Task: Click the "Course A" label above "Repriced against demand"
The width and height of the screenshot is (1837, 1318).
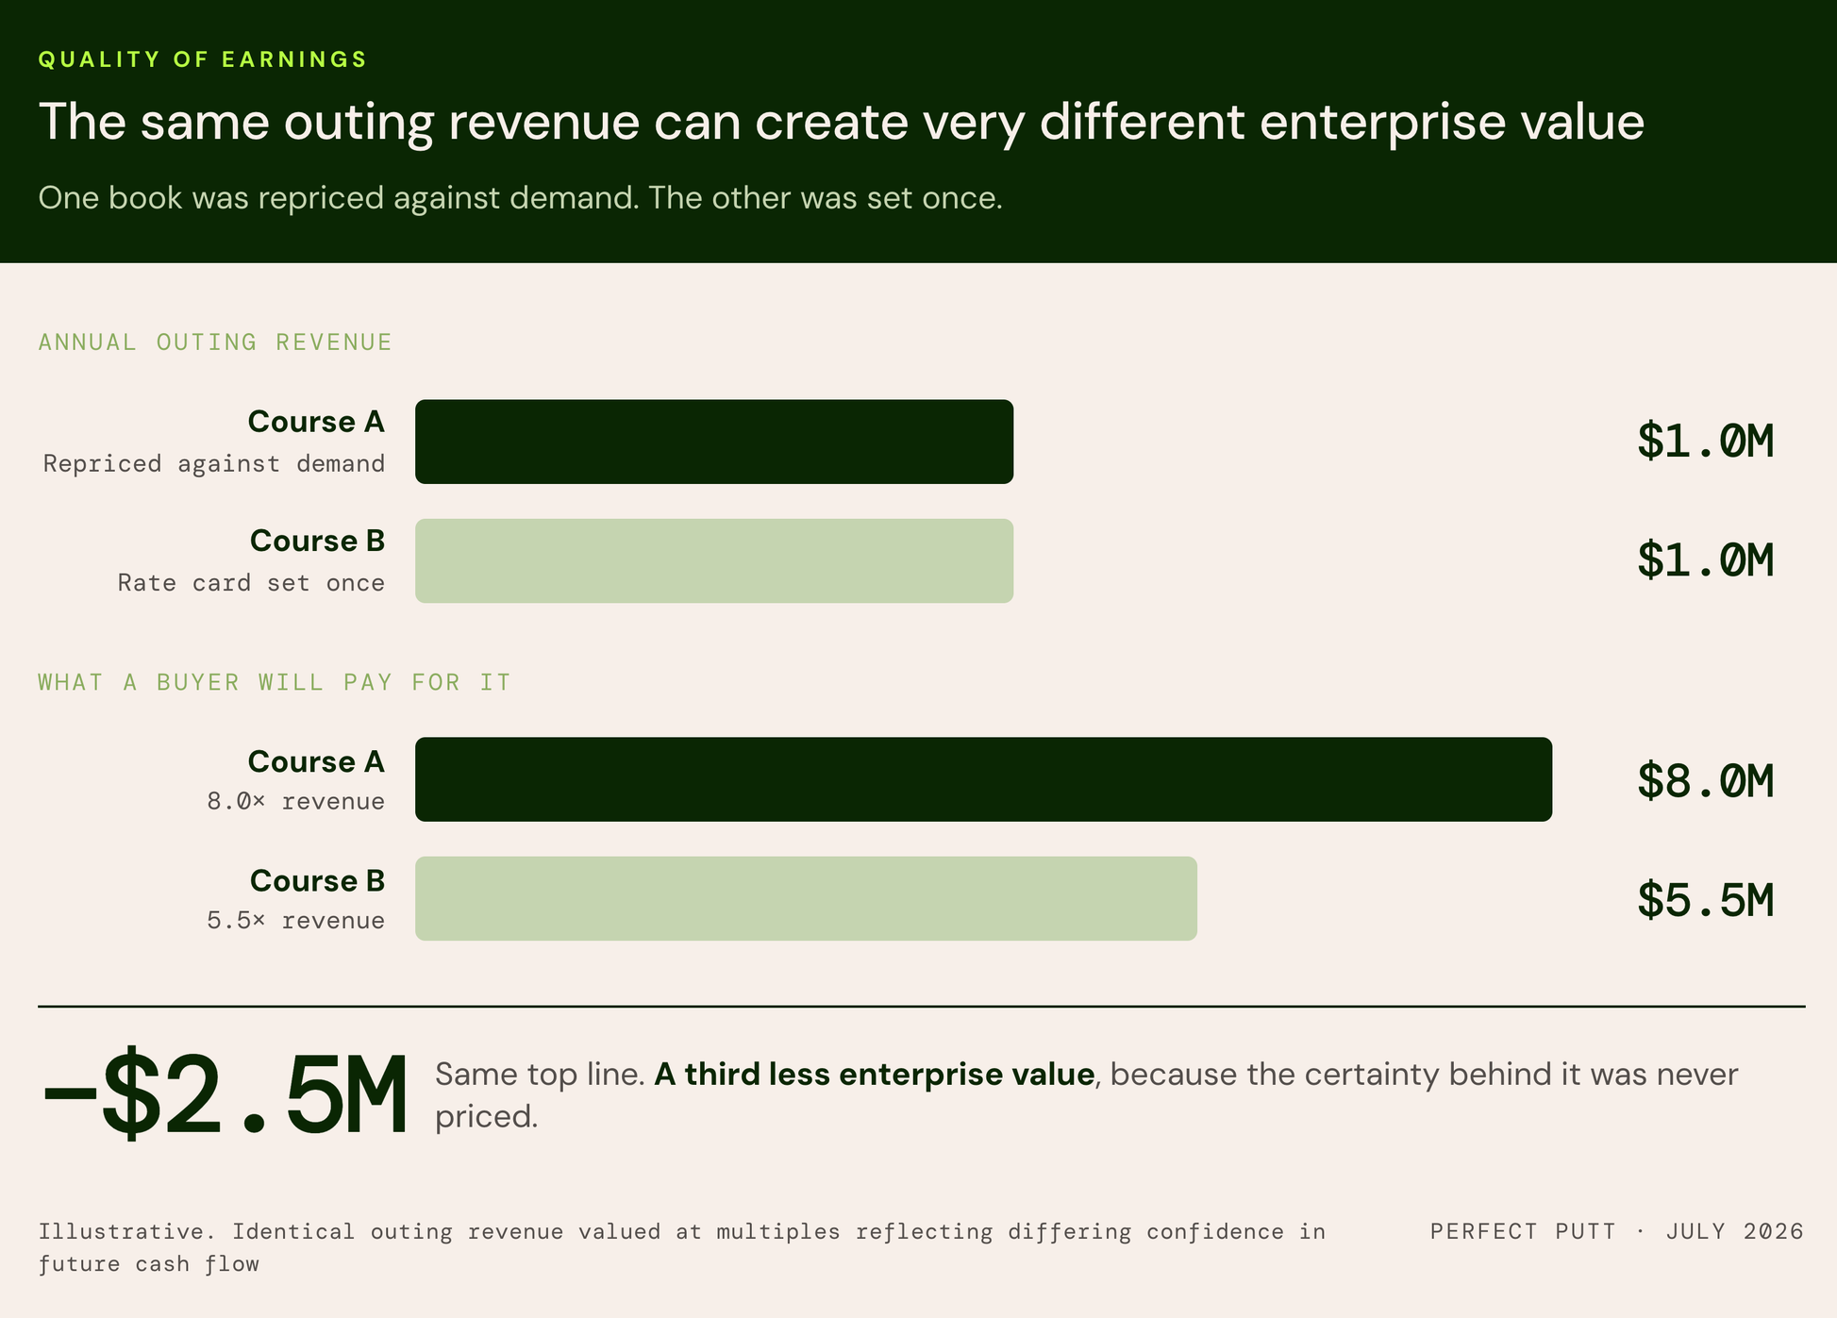Action: click(x=316, y=422)
